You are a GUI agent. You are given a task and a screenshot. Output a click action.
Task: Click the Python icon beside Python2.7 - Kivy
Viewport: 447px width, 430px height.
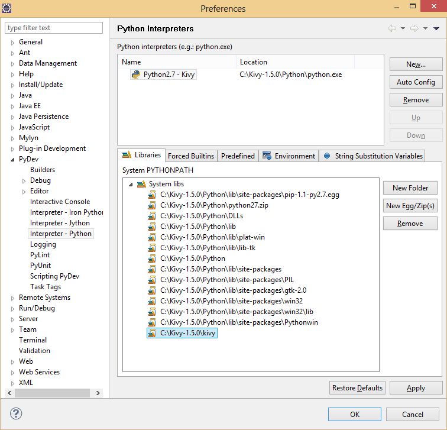(136, 75)
